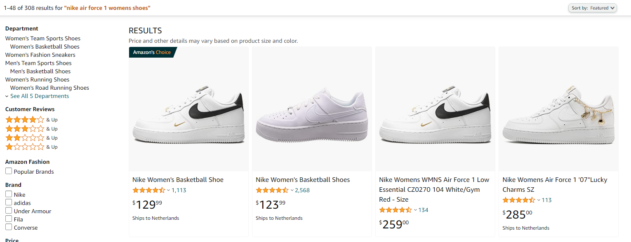Expand See All 5 Departments
The width and height of the screenshot is (631, 242).
click(39, 96)
